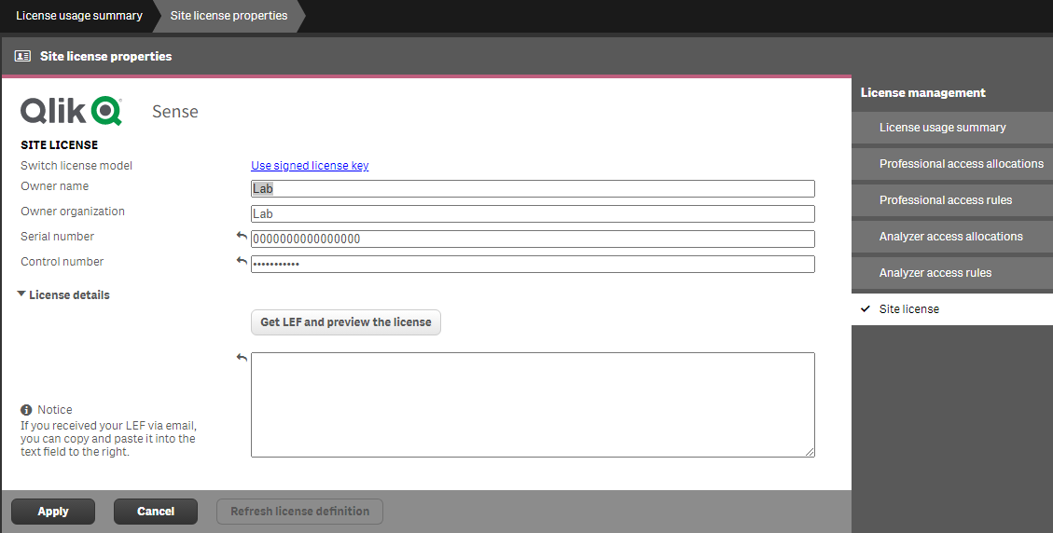
Task: Revert the Control number field with undo arrow
Action: point(242,261)
